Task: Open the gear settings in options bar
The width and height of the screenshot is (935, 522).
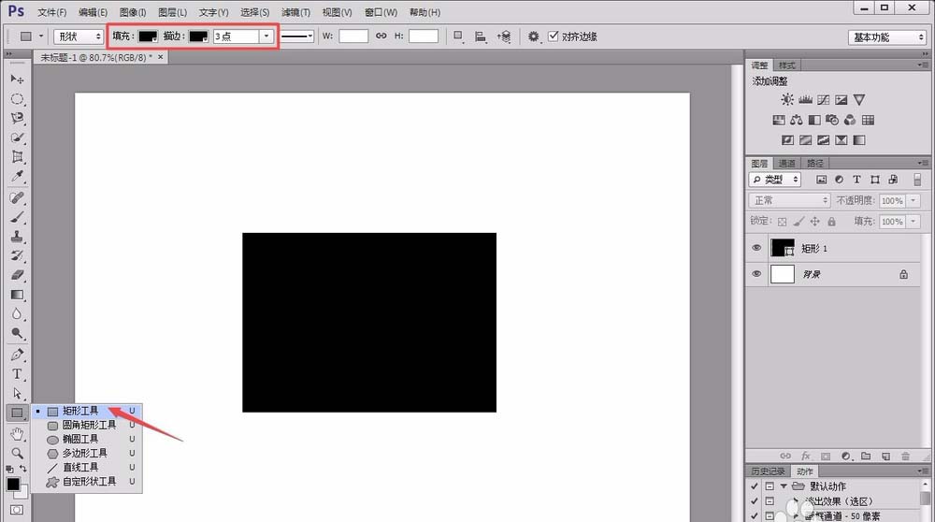Action: pyautogui.click(x=534, y=36)
